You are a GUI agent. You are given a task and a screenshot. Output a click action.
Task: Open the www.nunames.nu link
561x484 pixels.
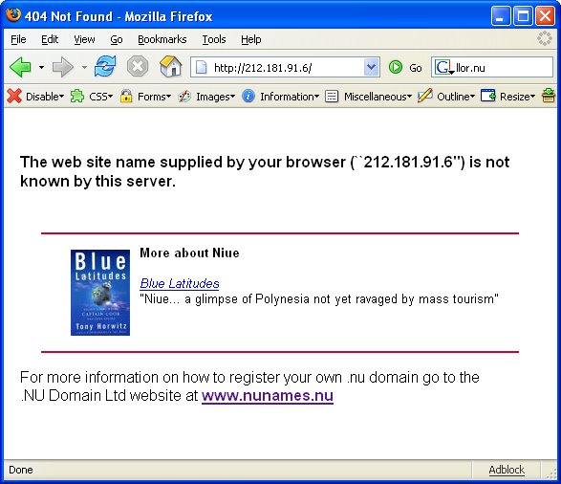pyautogui.click(x=268, y=396)
